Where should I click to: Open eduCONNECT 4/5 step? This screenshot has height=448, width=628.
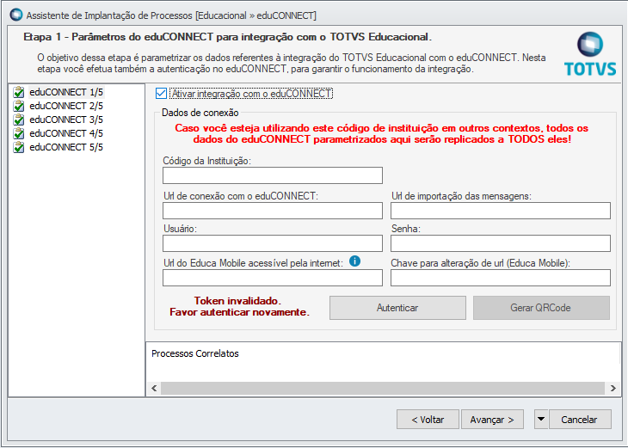[66, 133]
